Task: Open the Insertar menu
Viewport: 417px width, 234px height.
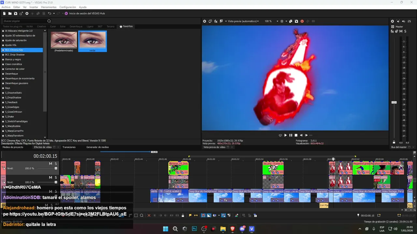Action: pyautogui.click(x=34, y=7)
